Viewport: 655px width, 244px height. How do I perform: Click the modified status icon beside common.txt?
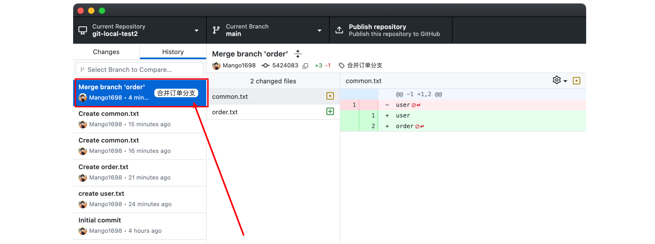point(330,96)
